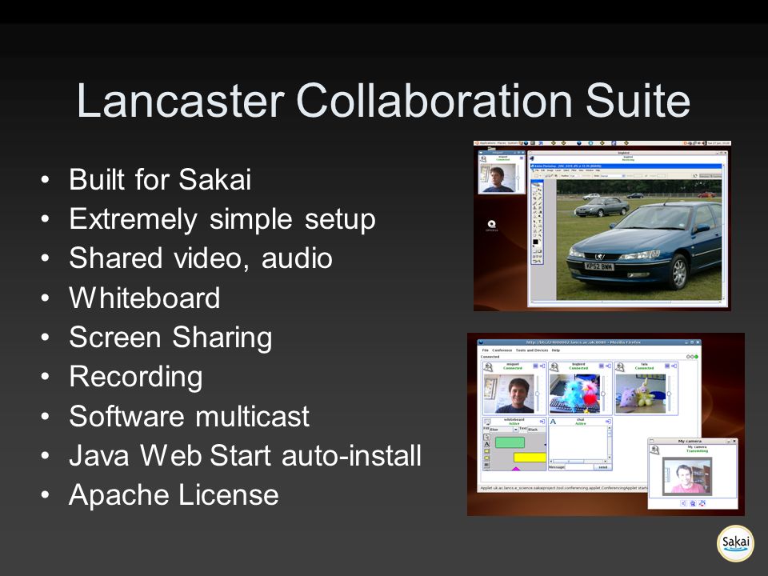Click the "Built for Sakai" bullet
This screenshot has width=768, height=576.
[160, 179]
